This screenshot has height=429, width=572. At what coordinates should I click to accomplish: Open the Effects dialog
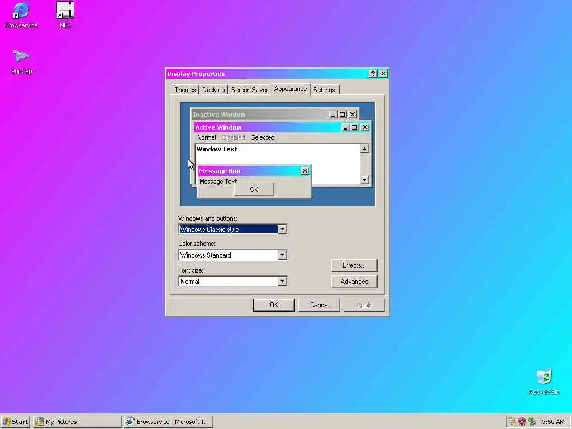click(354, 265)
